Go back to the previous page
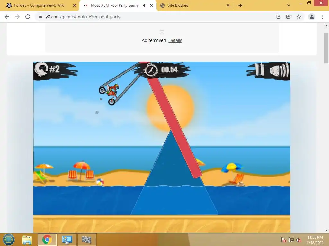329x246 pixels. click(7, 17)
